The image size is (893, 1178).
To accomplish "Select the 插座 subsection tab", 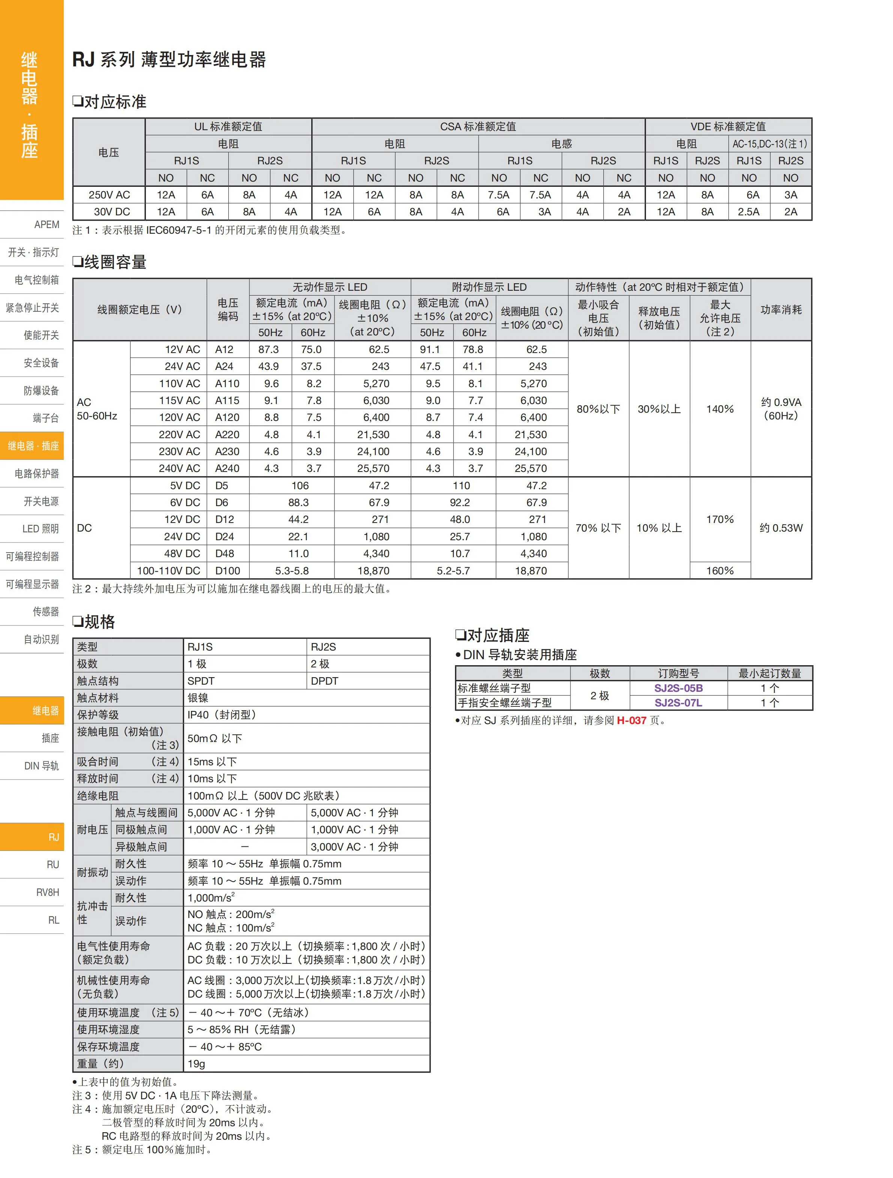I will [x=50, y=738].
